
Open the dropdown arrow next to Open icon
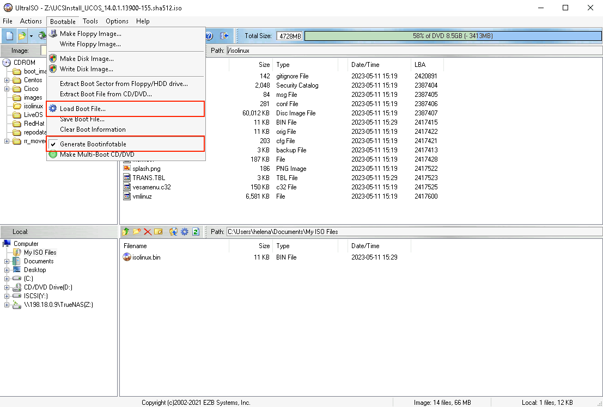(31, 36)
